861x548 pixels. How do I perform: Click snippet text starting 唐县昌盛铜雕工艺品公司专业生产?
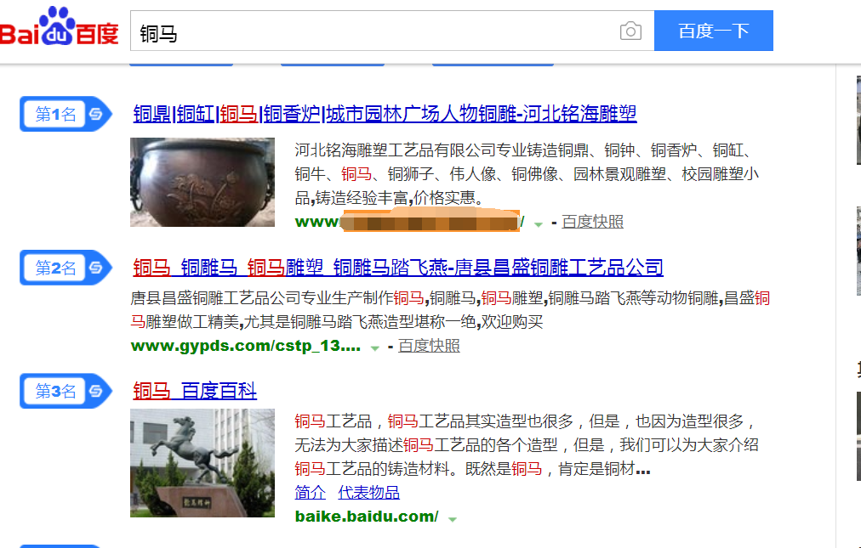(450, 310)
